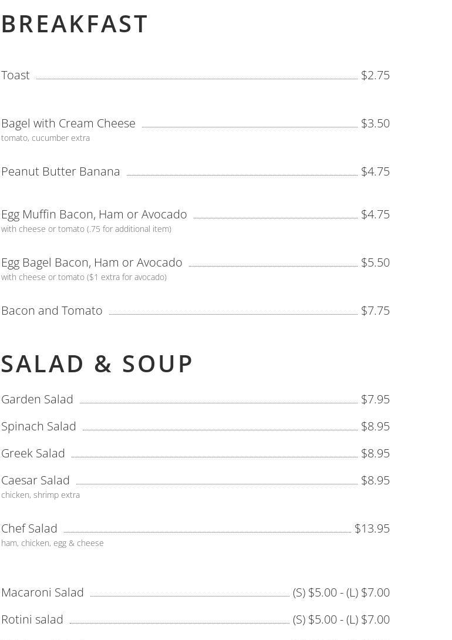Select Bagel with Cream Cheese

point(68,123)
